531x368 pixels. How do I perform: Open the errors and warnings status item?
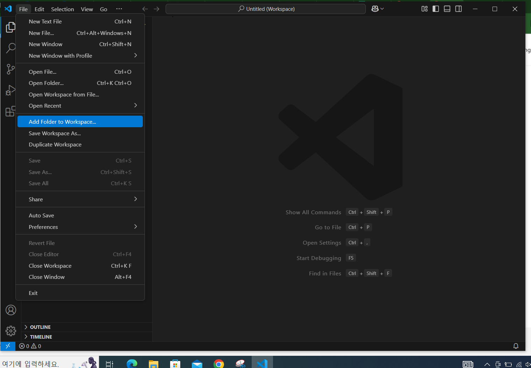point(30,346)
